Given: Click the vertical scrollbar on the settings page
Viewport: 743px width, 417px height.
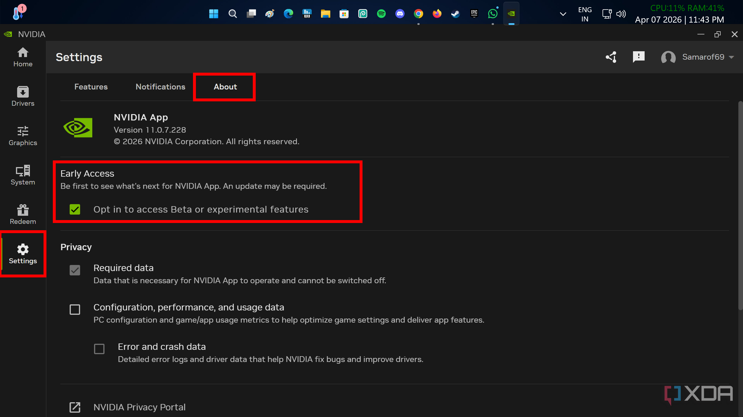Looking at the screenshot, I should (x=740, y=206).
